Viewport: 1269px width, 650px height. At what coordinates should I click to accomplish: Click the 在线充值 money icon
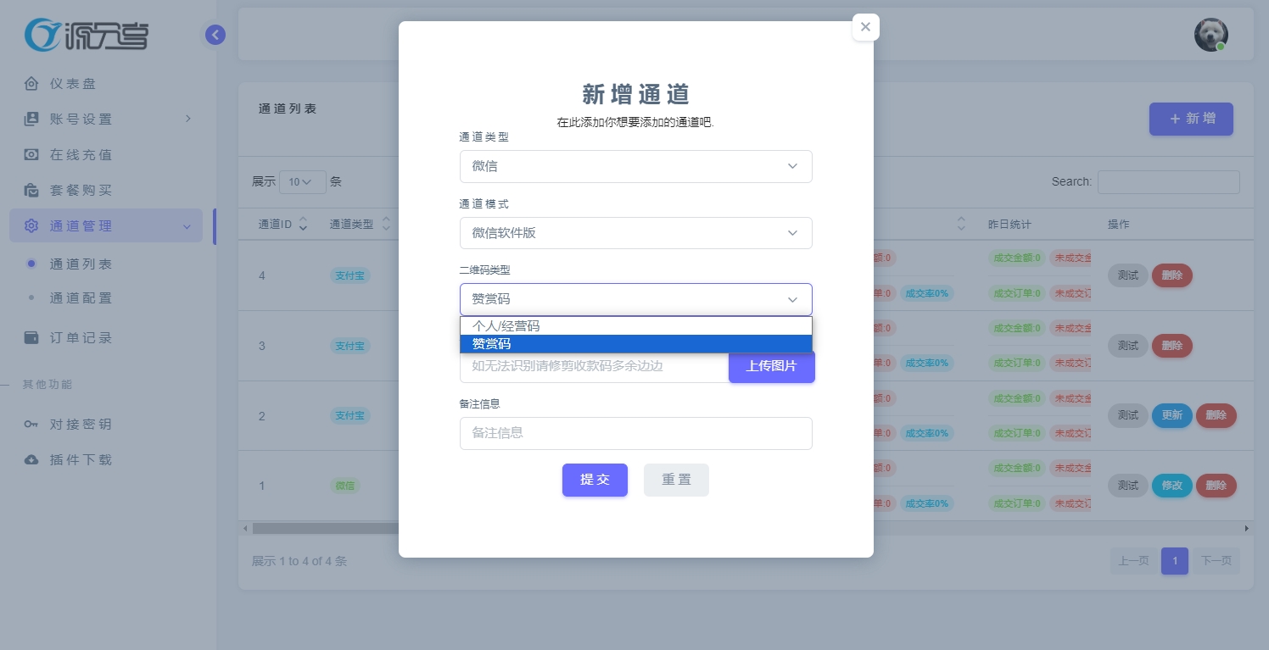(31, 155)
